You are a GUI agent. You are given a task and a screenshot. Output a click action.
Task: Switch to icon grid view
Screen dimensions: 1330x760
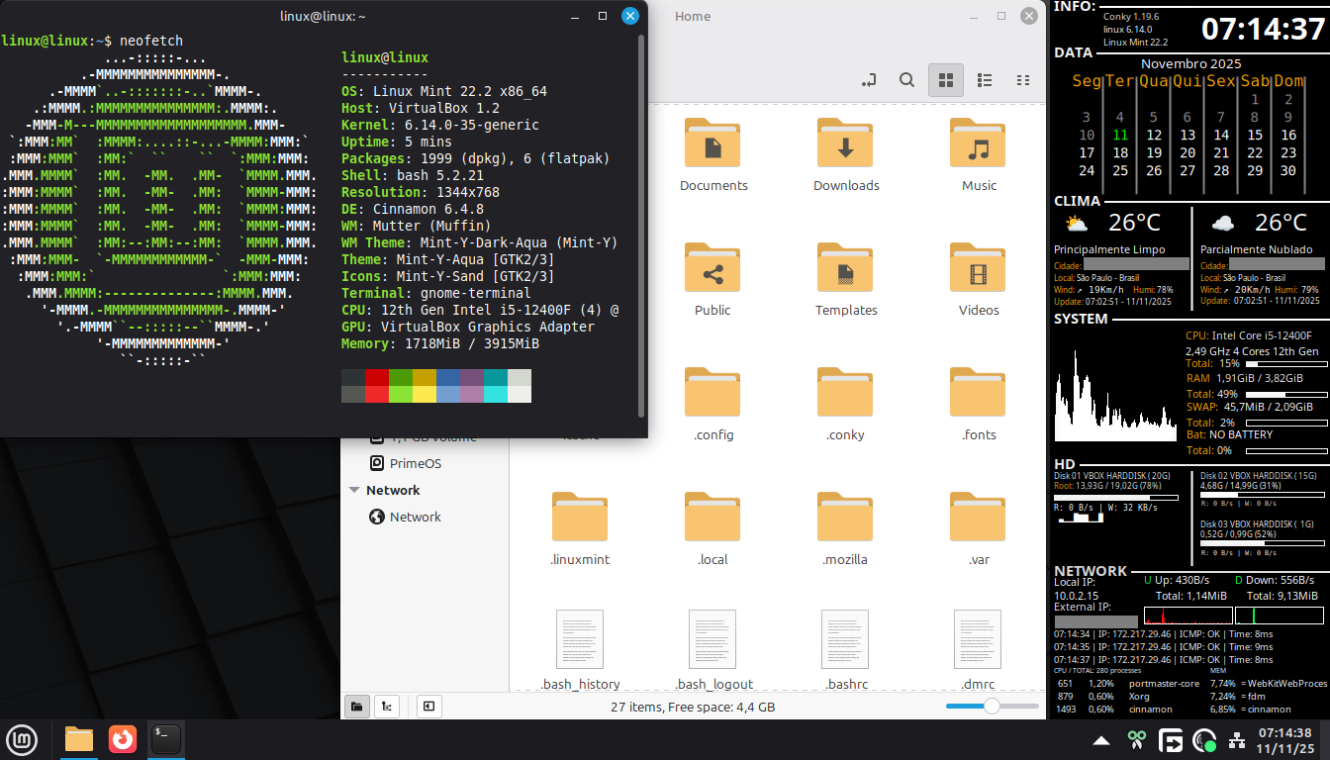click(x=945, y=80)
